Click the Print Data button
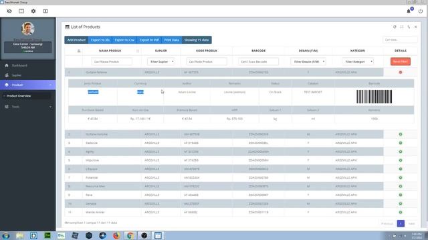Viewport: 428px width, 240px height. coord(172,40)
